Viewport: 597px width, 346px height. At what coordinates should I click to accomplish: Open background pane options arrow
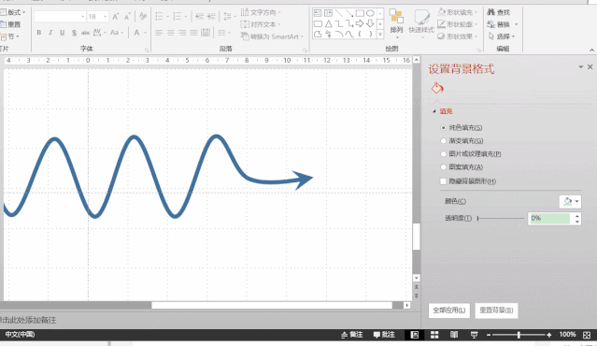pos(580,66)
